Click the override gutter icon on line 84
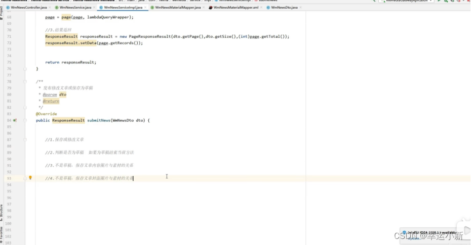The width and height of the screenshot is (471, 245). click(x=15, y=120)
